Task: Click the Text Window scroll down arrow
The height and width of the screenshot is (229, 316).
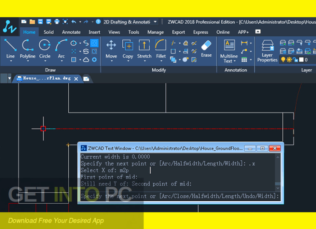Action: 278,189
